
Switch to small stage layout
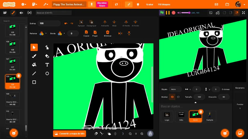point(224,13)
